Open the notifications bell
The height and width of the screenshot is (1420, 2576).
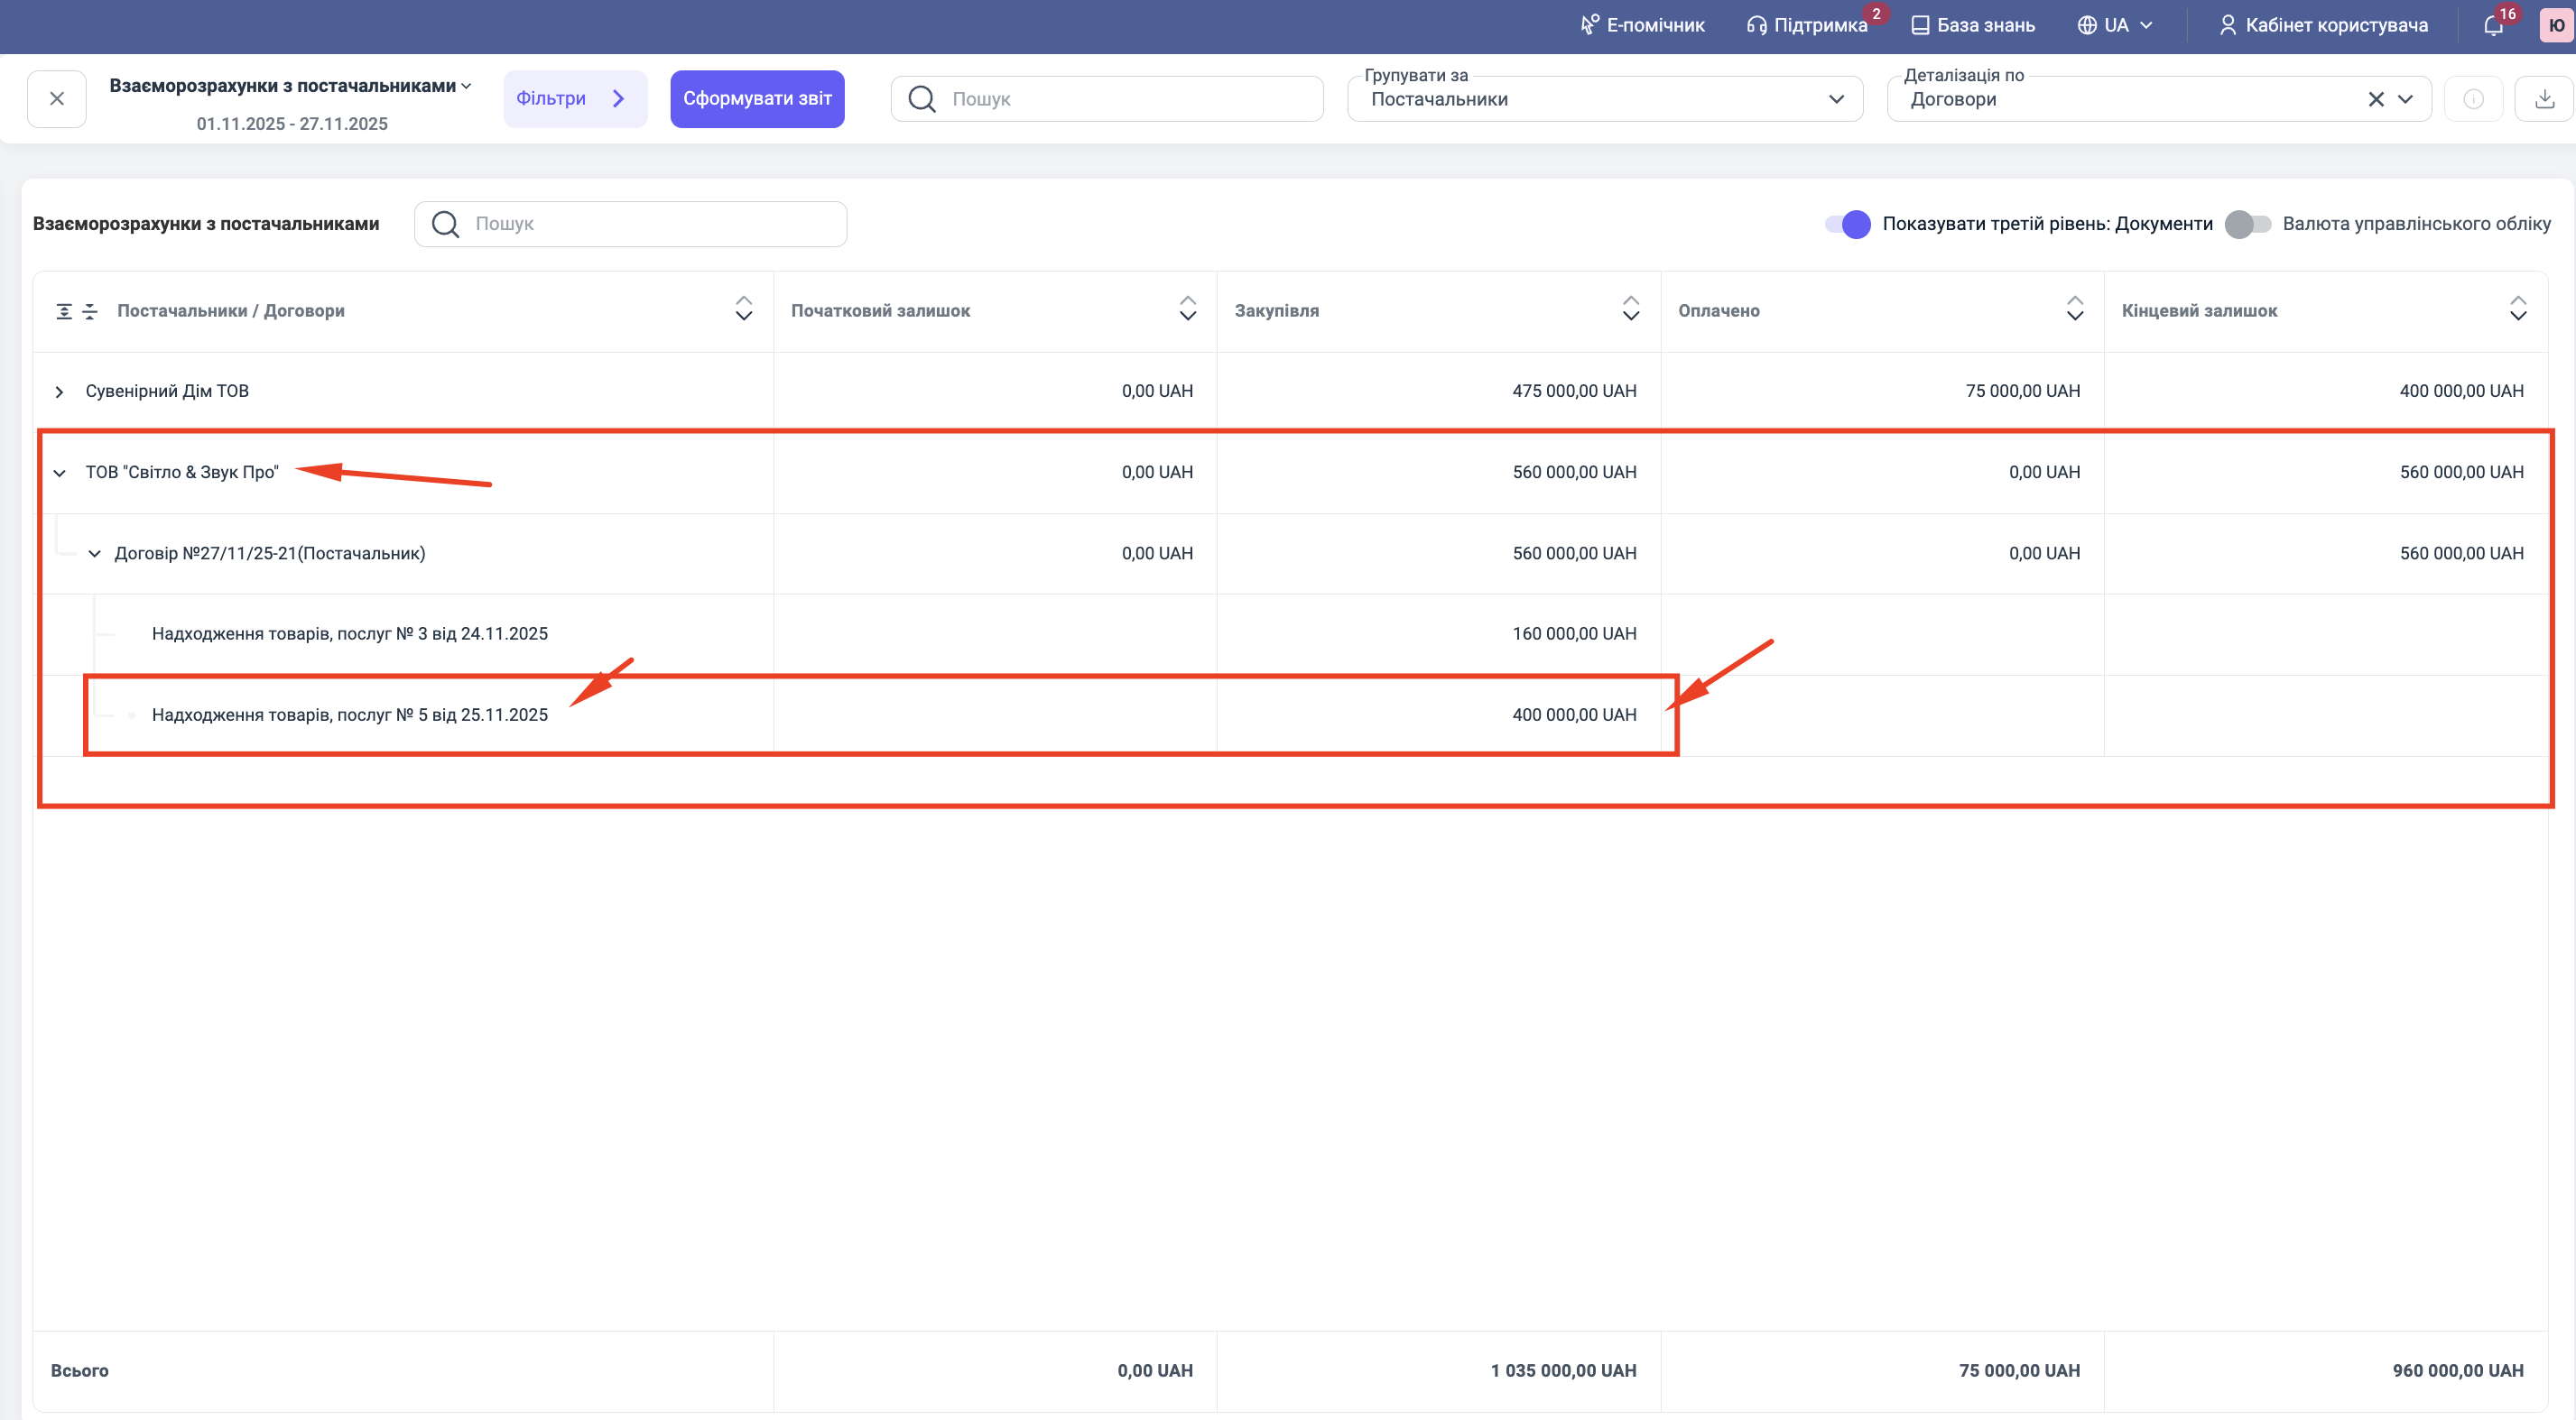(2493, 26)
